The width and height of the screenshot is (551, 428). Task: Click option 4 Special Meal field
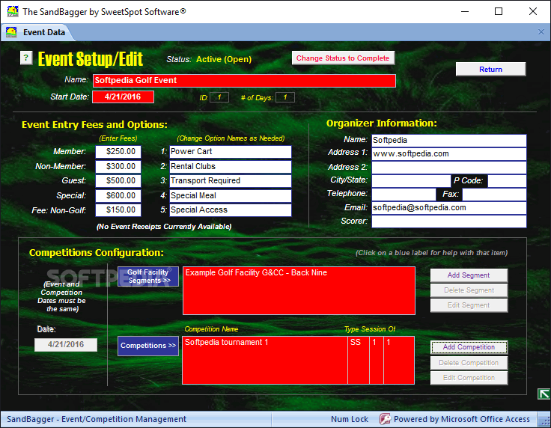231,195
